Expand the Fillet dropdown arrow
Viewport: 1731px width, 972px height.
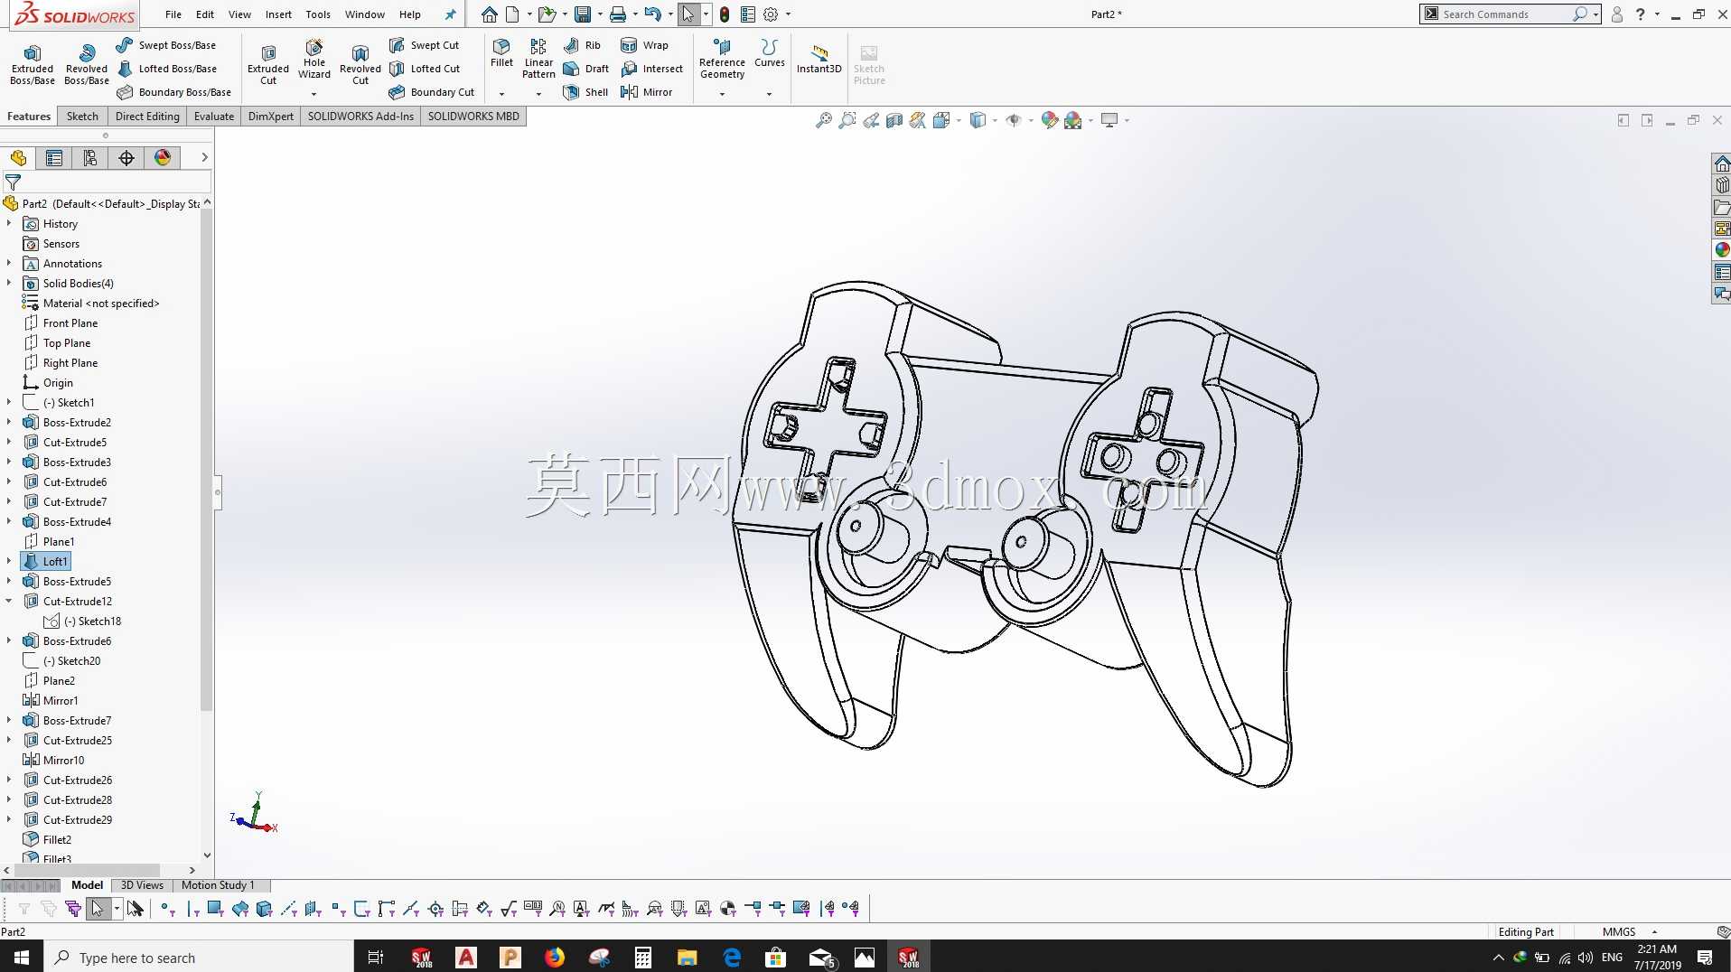click(501, 94)
